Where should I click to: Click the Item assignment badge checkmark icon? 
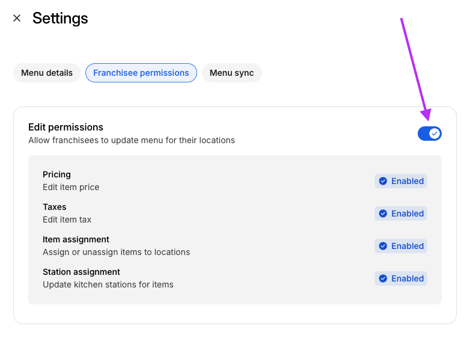point(383,246)
